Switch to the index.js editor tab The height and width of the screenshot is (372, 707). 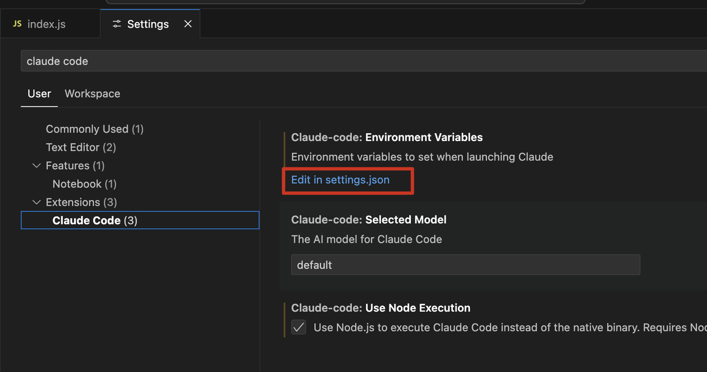click(x=46, y=24)
